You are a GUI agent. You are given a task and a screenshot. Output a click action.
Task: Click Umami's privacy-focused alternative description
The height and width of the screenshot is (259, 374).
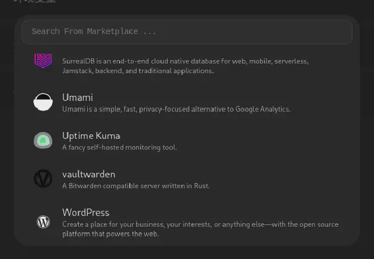point(176,109)
